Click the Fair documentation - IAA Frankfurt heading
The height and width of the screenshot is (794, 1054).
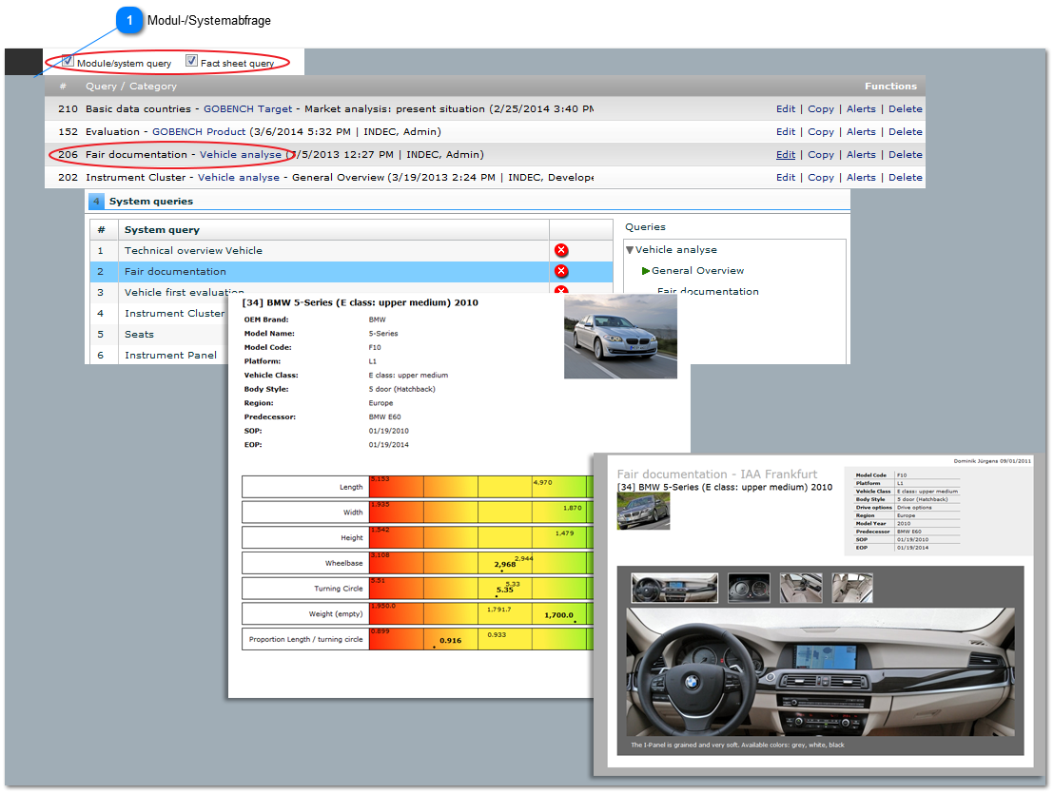pos(717,474)
